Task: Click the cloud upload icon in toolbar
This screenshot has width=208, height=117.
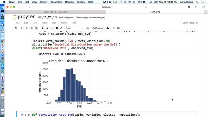Action: point(108,28)
